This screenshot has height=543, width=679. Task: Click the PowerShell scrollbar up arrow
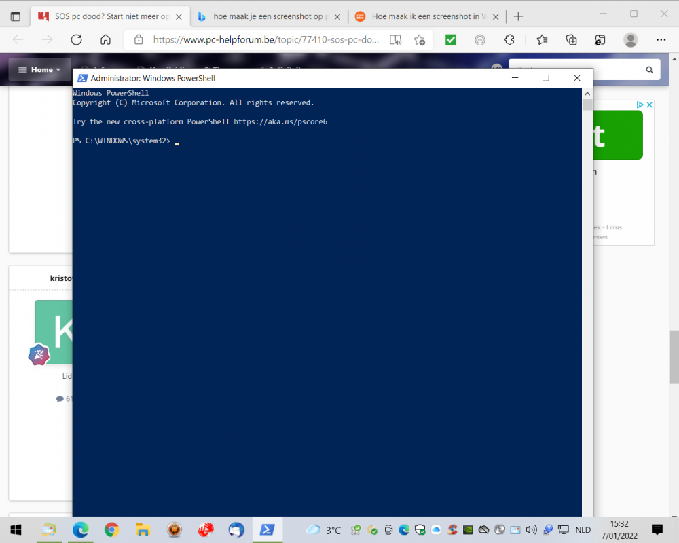click(587, 94)
